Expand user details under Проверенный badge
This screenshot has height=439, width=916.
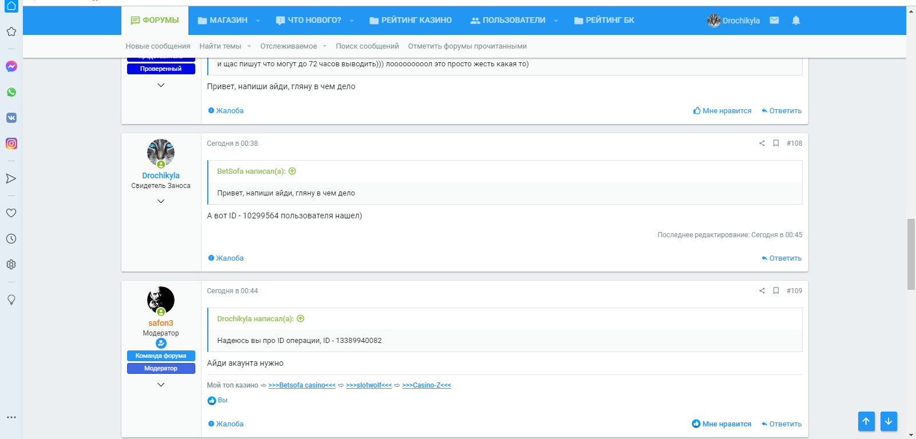[x=161, y=85]
